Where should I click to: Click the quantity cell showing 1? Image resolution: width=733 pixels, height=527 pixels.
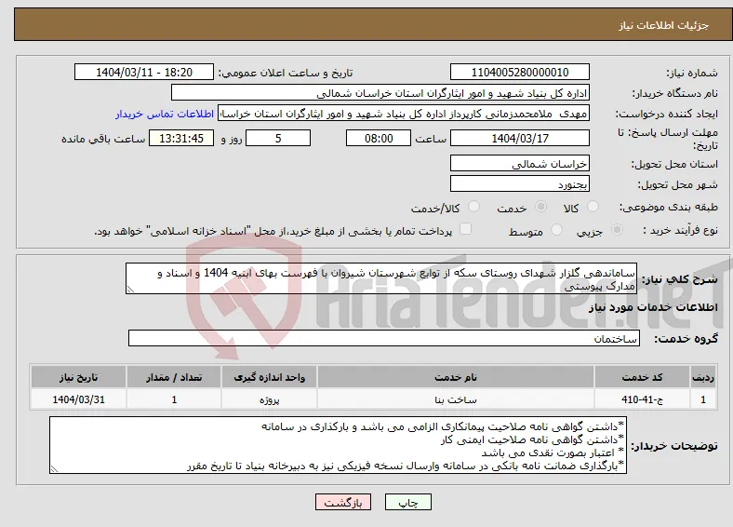(174, 399)
